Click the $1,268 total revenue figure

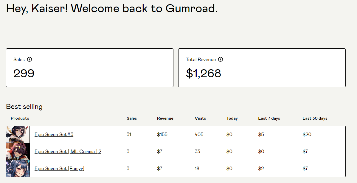point(204,73)
